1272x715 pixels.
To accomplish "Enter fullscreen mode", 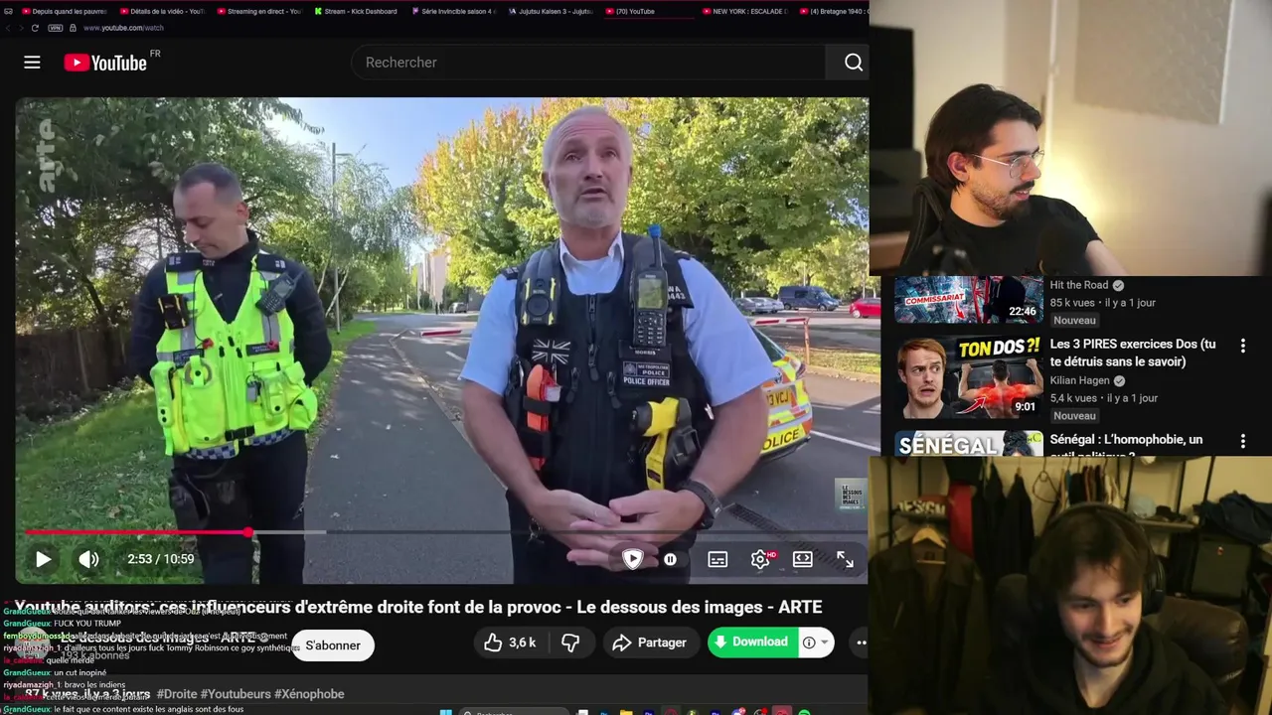I will pos(845,559).
